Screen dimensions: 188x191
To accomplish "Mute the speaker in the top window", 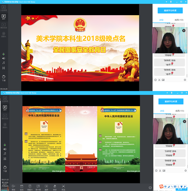I will coord(4,58).
